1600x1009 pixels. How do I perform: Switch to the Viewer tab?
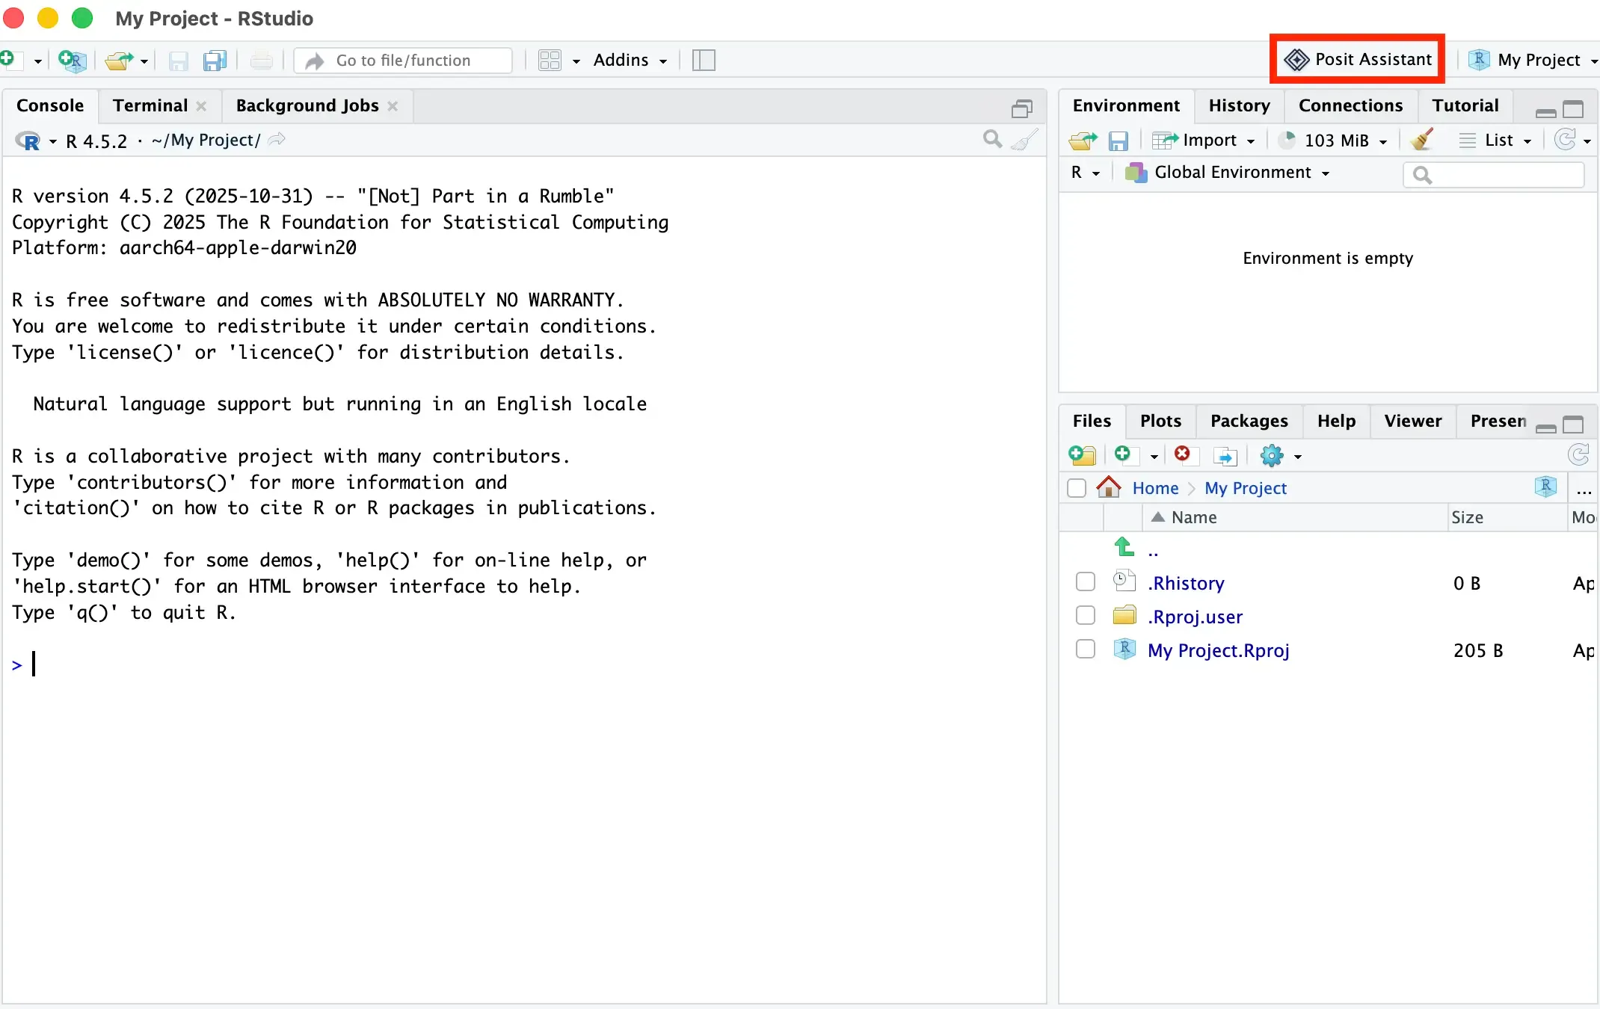click(x=1412, y=421)
